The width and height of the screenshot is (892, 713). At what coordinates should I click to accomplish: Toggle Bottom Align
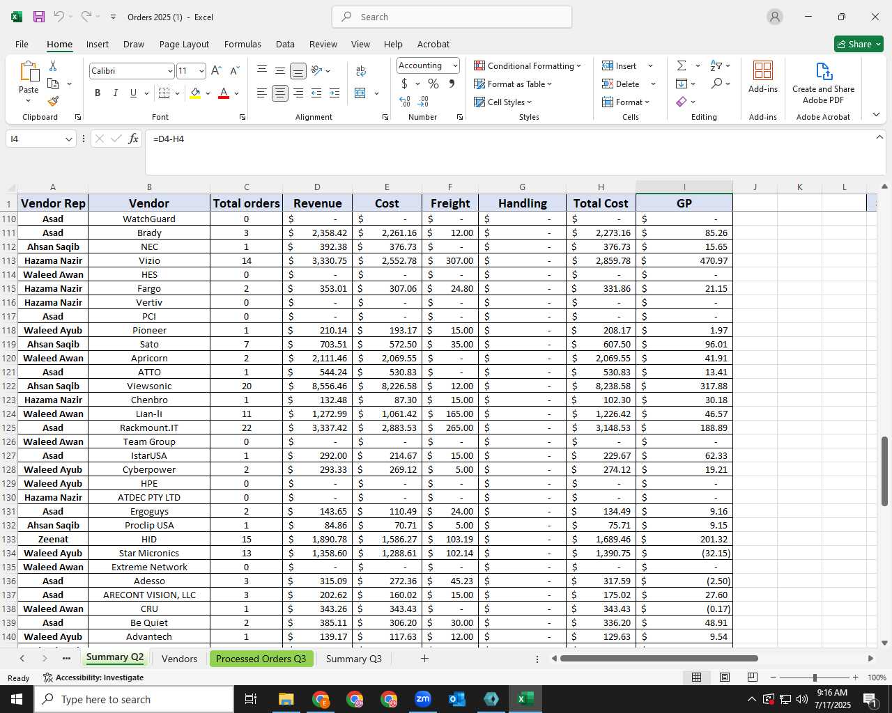click(x=298, y=70)
